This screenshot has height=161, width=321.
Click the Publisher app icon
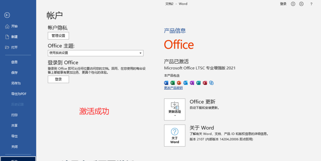tap(198, 83)
